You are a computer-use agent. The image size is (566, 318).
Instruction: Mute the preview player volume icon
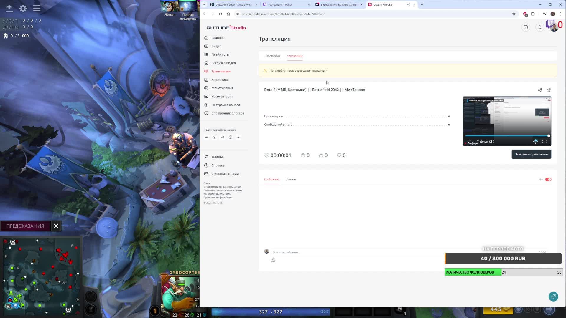pos(492,142)
